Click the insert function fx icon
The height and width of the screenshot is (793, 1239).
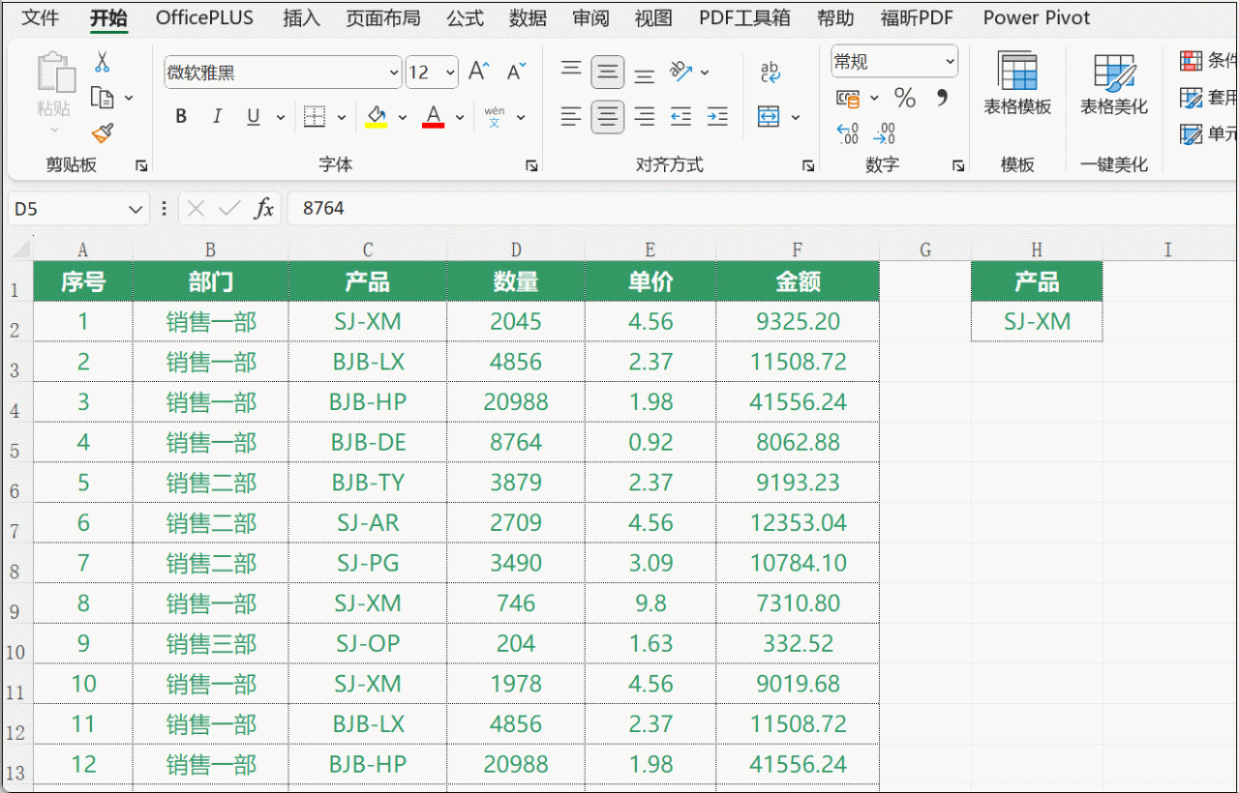pyautogui.click(x=263, y=208)
